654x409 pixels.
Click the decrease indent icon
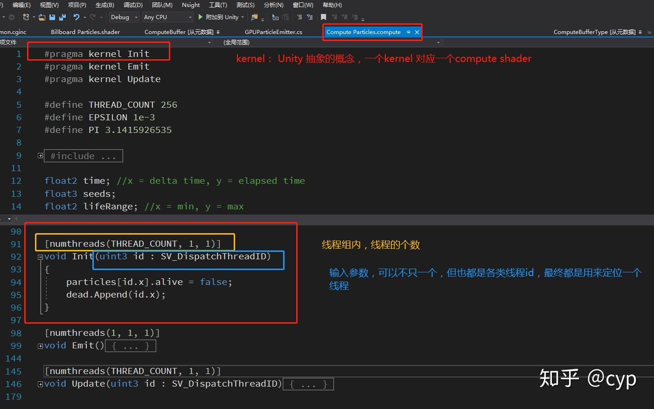[x=285, y=17]
